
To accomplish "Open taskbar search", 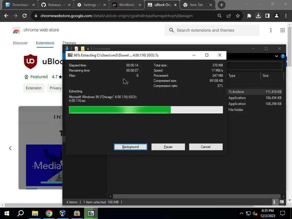I will 21,213.
